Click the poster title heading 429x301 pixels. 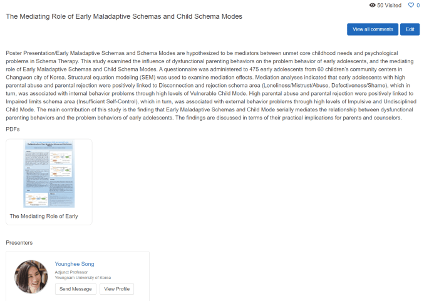click(x=124, y=16)
